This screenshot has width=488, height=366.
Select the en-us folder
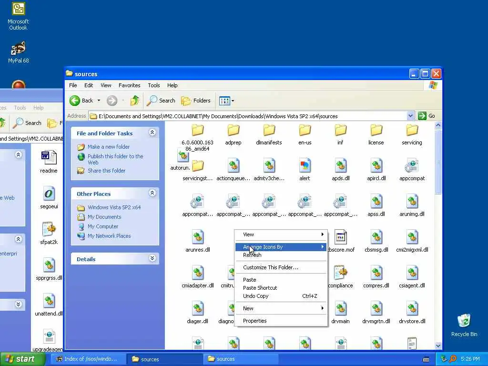coord(305,130)
